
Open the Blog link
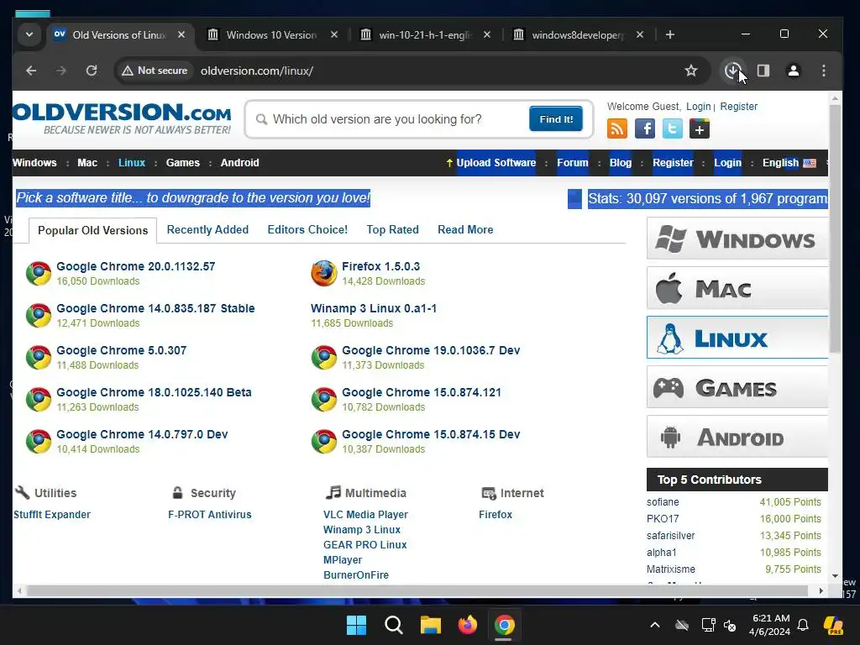[621, 163]
